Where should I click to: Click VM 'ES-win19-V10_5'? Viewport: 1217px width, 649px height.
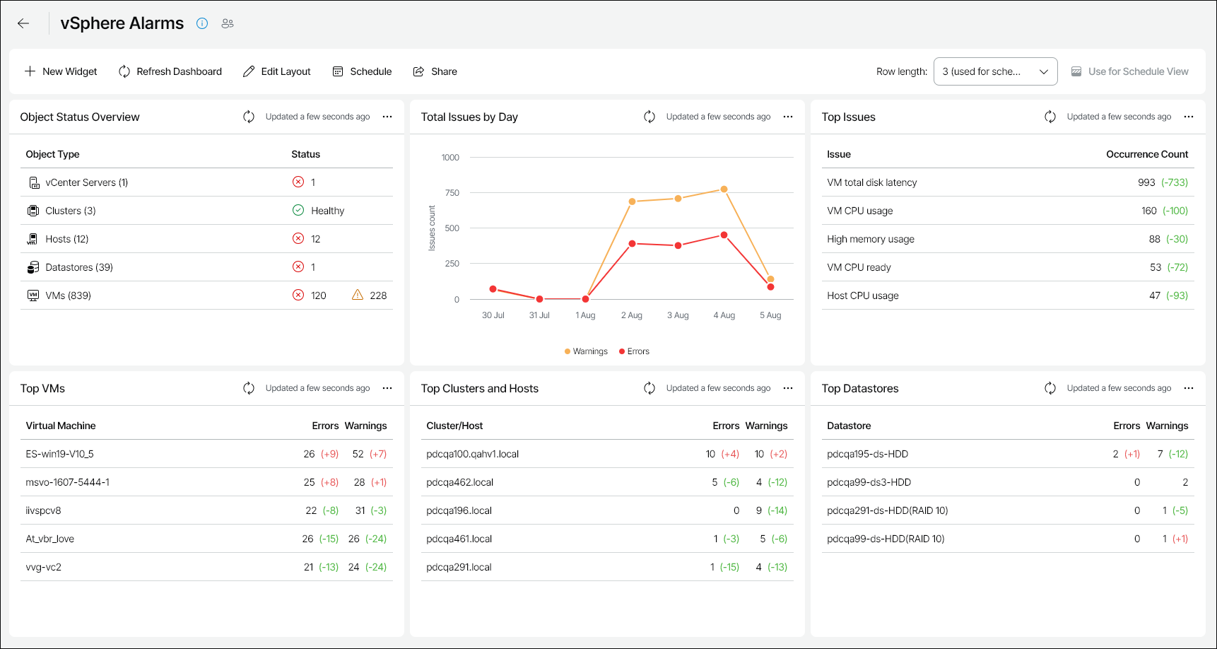point(60,454)
